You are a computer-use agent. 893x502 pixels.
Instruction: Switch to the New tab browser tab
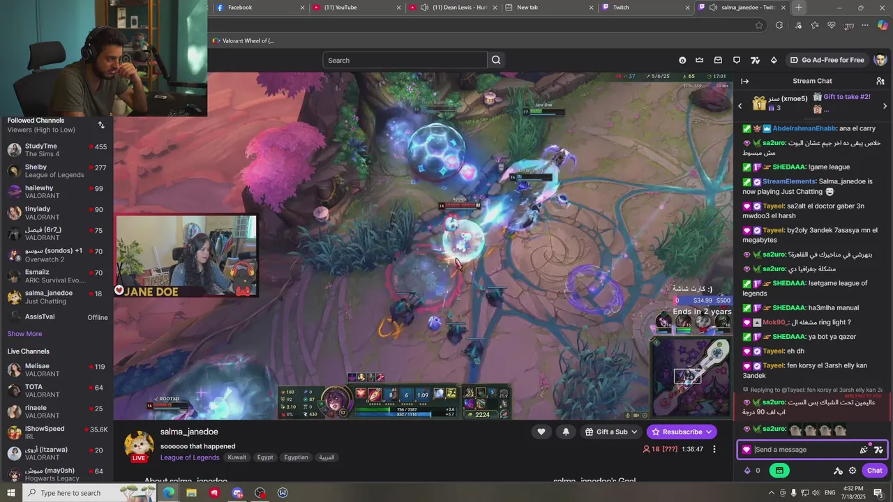tap(549, 8)
